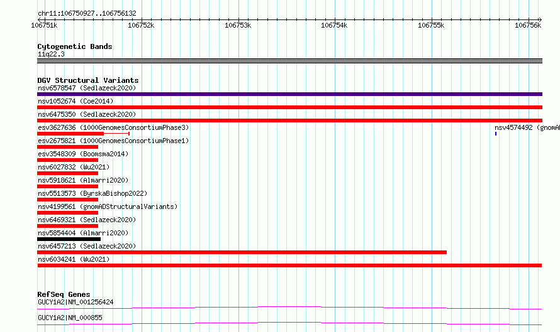Click the 106751k ruler tick label
This screenshot has height=332, width=560.
tap(44, 25)
